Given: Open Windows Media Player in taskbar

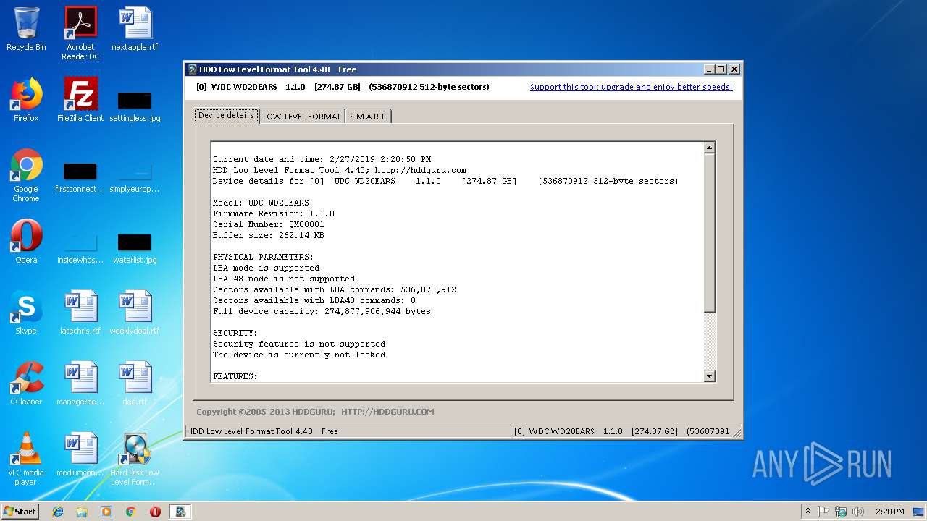Looking at the screenshot, I should pos(106,512).
